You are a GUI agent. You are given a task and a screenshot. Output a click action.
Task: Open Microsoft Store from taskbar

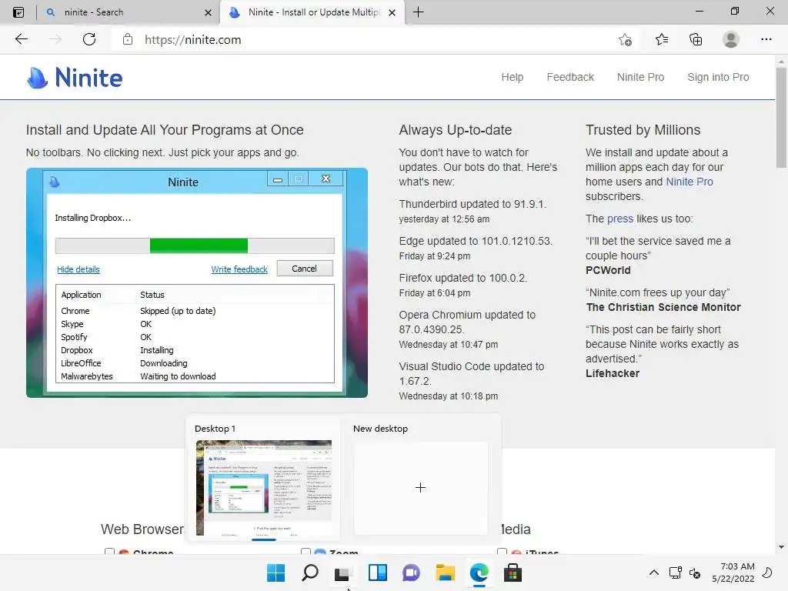click(513, 573)
